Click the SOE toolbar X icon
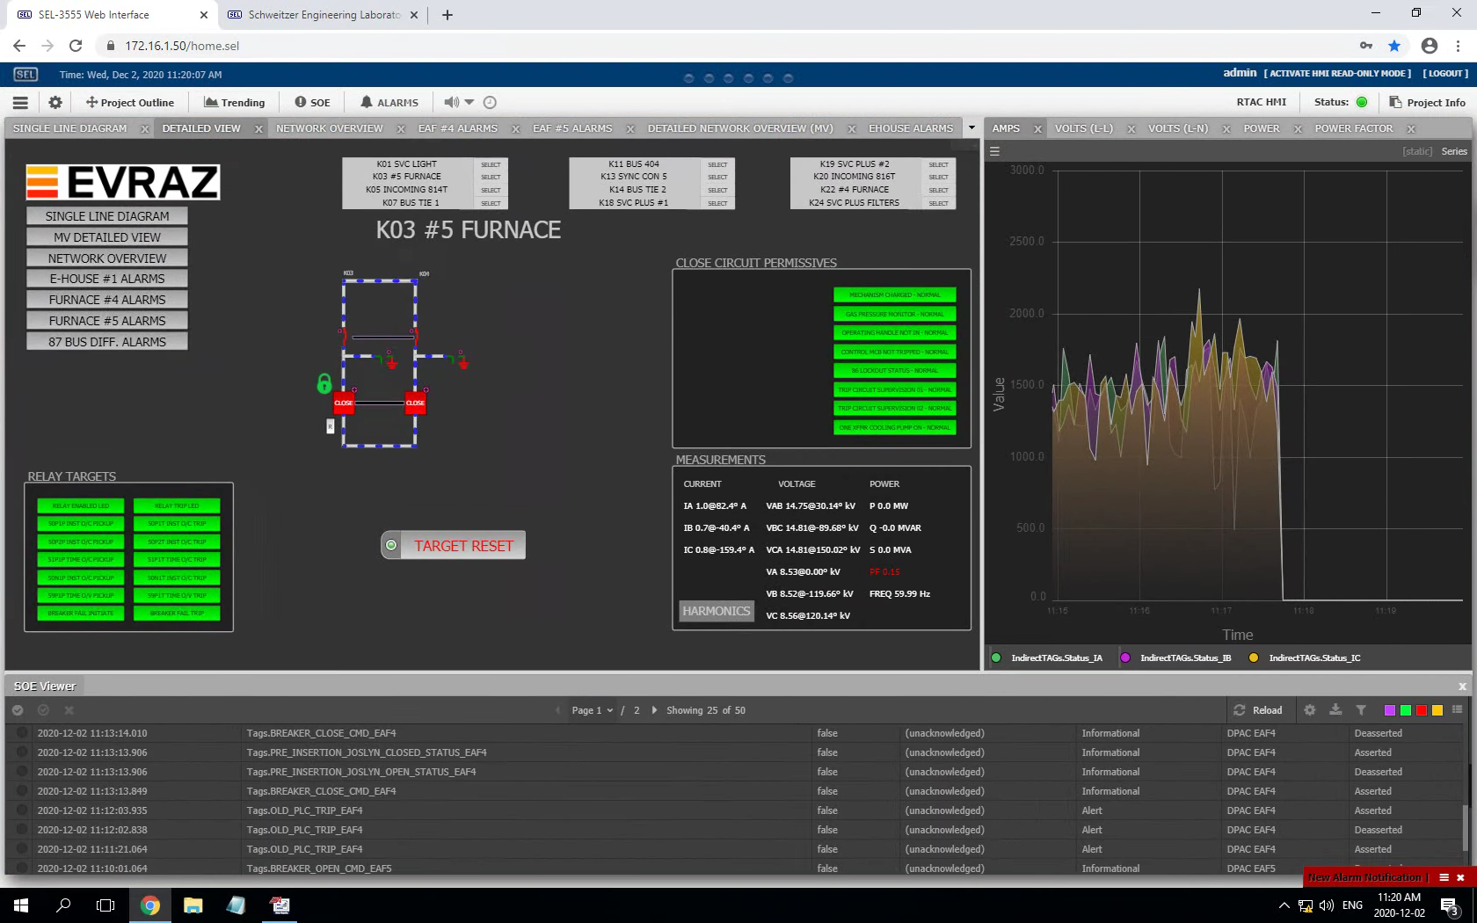Viewport: 1477px width, 923px height. pos(69,710)
